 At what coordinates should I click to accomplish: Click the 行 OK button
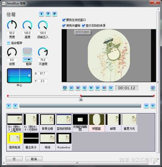tap(14, 159)
